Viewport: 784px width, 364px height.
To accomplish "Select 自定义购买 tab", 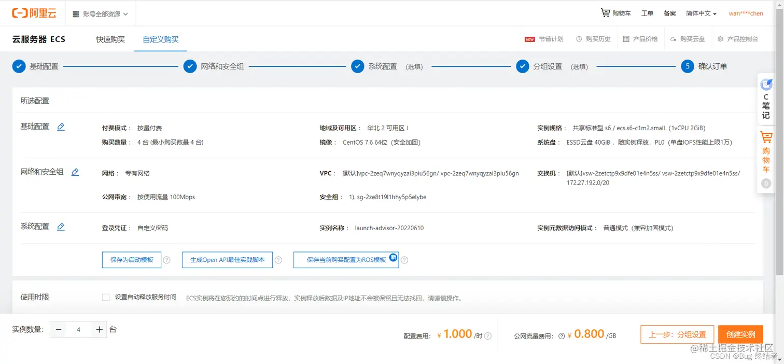I will [x=161, y=39].
